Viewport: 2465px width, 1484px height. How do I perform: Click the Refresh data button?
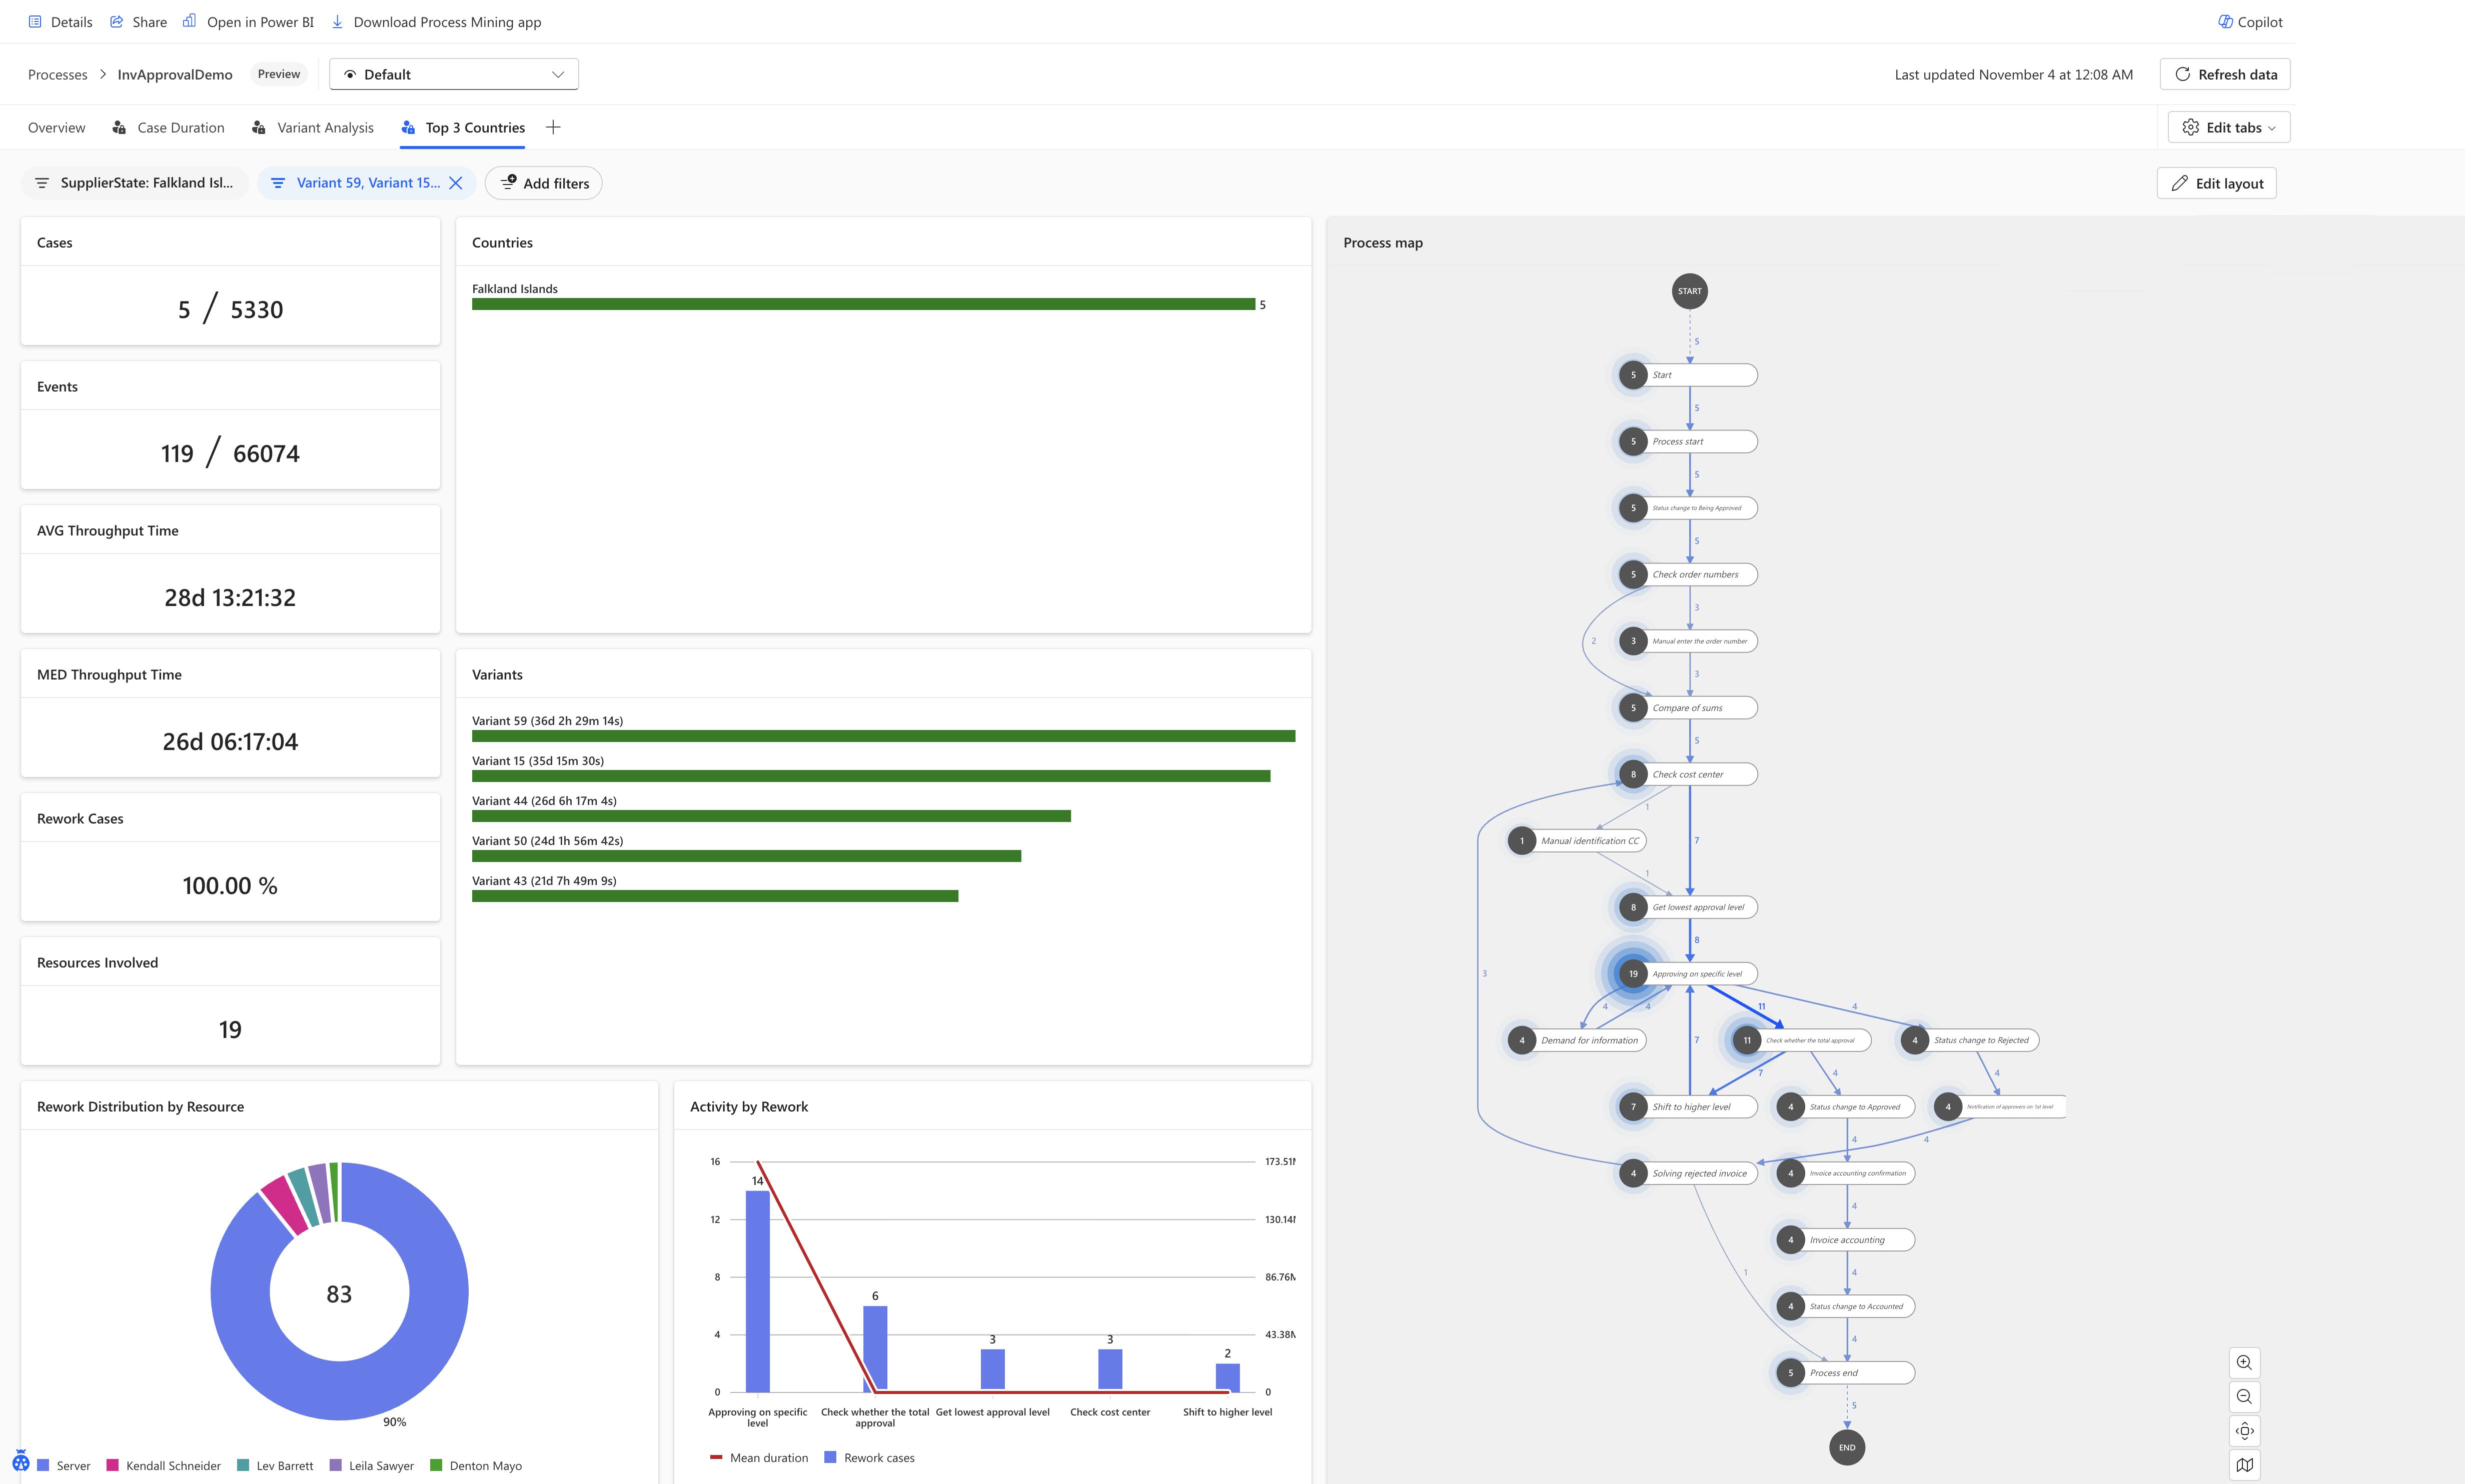[2225, 73]
